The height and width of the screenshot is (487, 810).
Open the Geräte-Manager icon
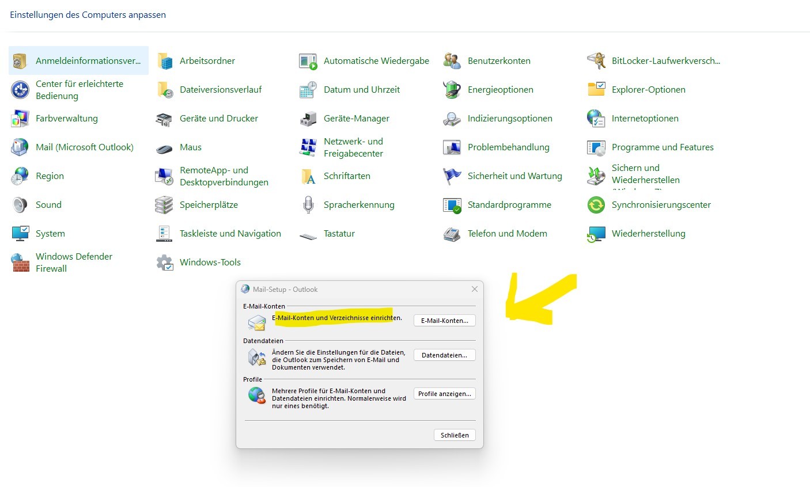click(308, 119)
